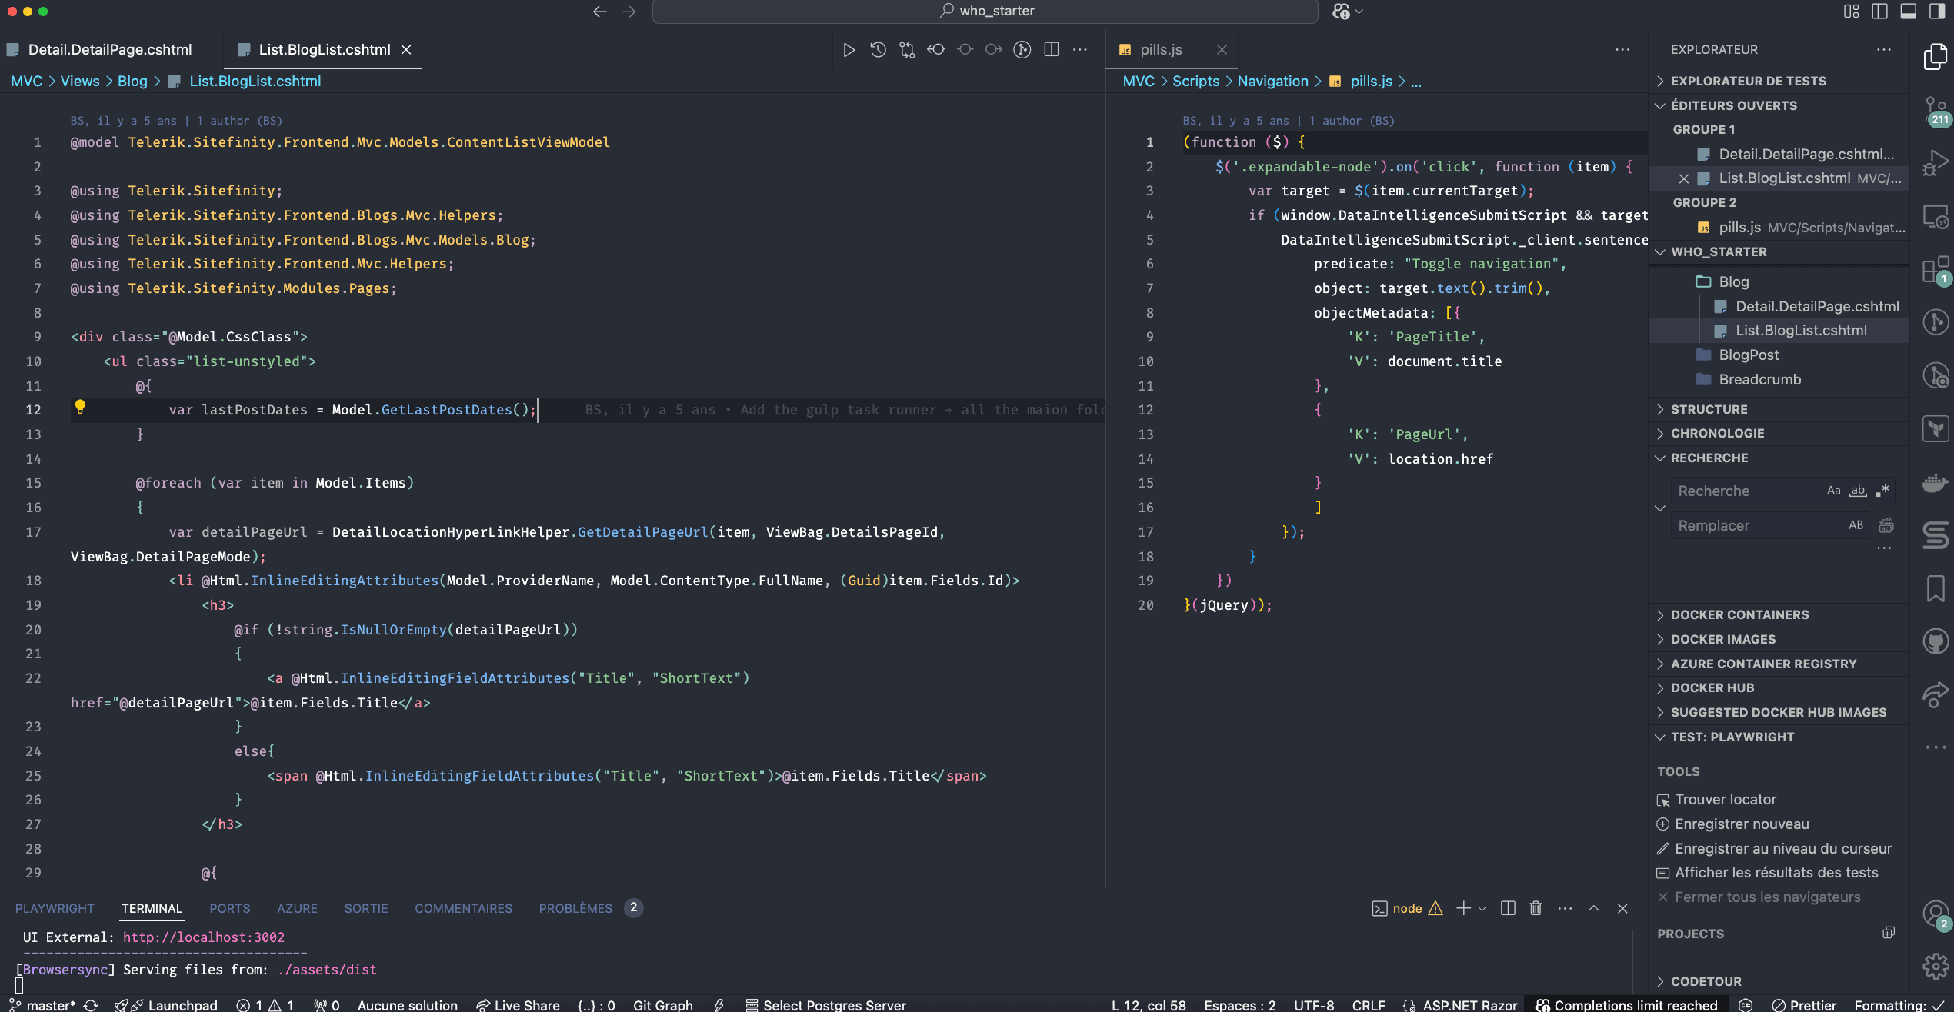1954x1012 pixels.
Task: Open the GitHub view in activity bar
Action: (1935, 641)
